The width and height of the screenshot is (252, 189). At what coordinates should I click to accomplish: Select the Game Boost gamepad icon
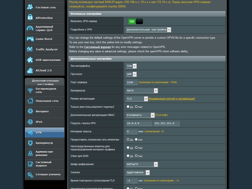pos(30,39)
